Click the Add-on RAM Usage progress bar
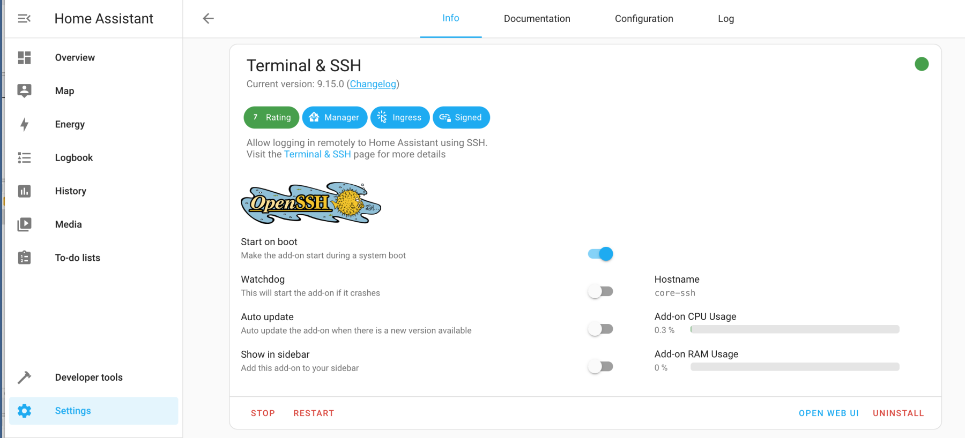The height and width of the screenshot is (438, 965). pos(795,367)
